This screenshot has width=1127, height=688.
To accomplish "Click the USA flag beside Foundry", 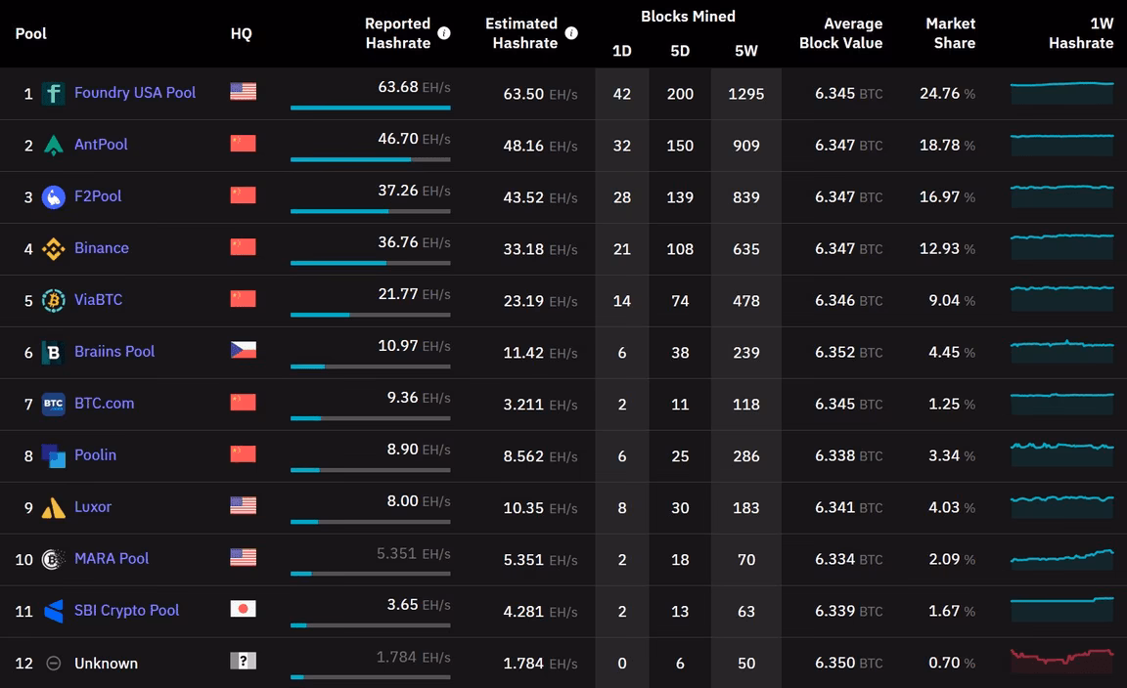I will coord(241,92).
